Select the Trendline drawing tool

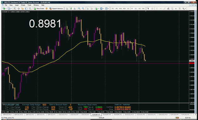point(164,9)
